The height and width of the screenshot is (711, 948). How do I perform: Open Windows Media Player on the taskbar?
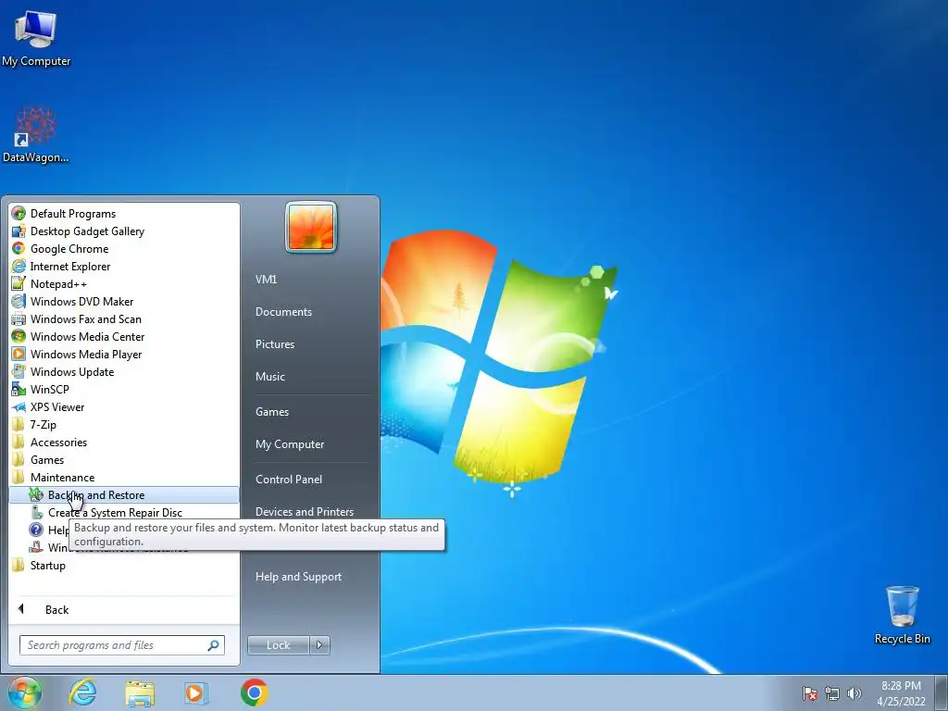point(196,692)
